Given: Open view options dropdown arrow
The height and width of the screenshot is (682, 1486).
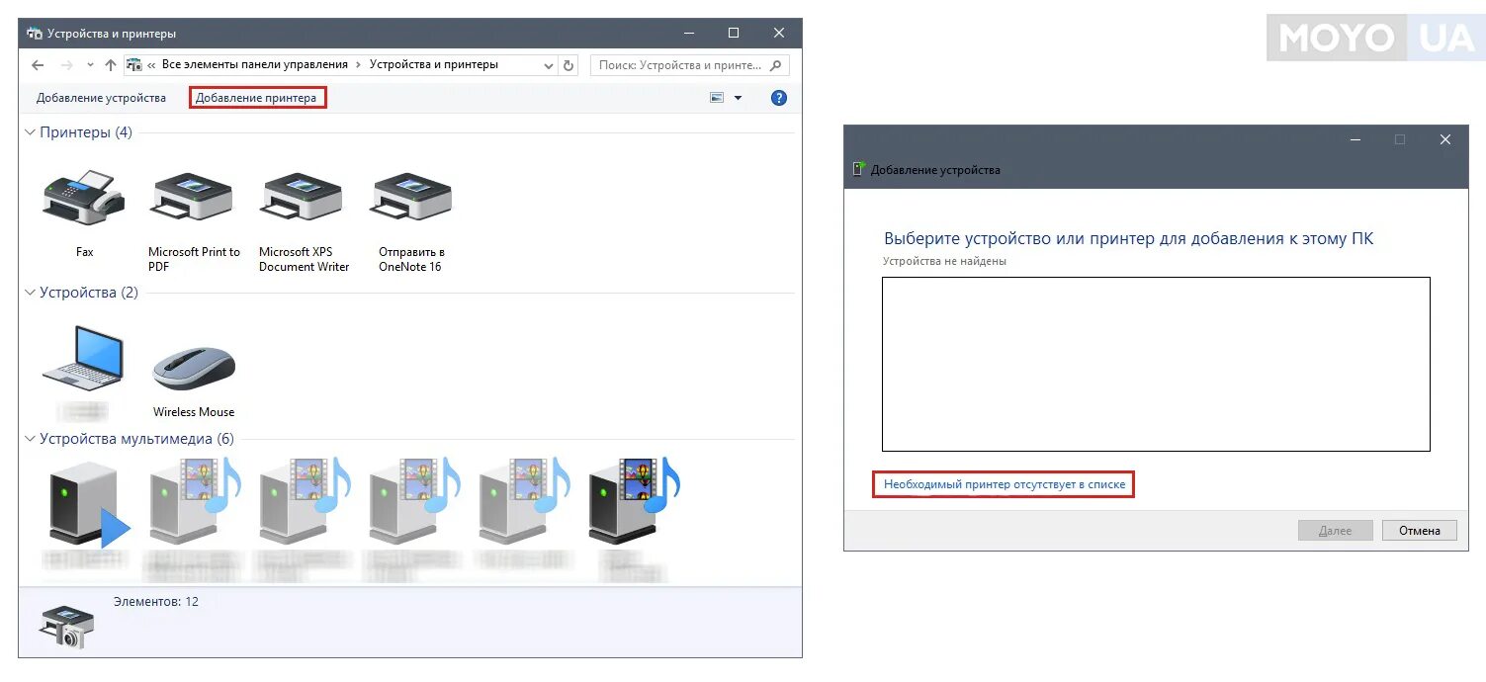Looking at the screenshot, I should [738, 98].
